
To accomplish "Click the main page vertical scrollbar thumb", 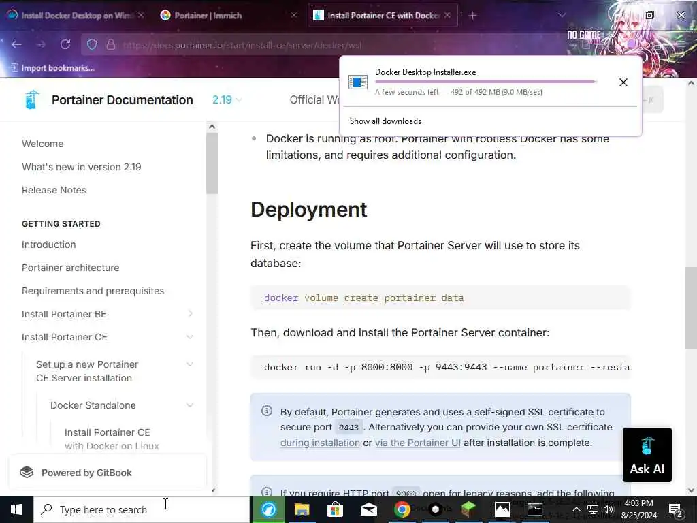I will [x=691, y=308].
